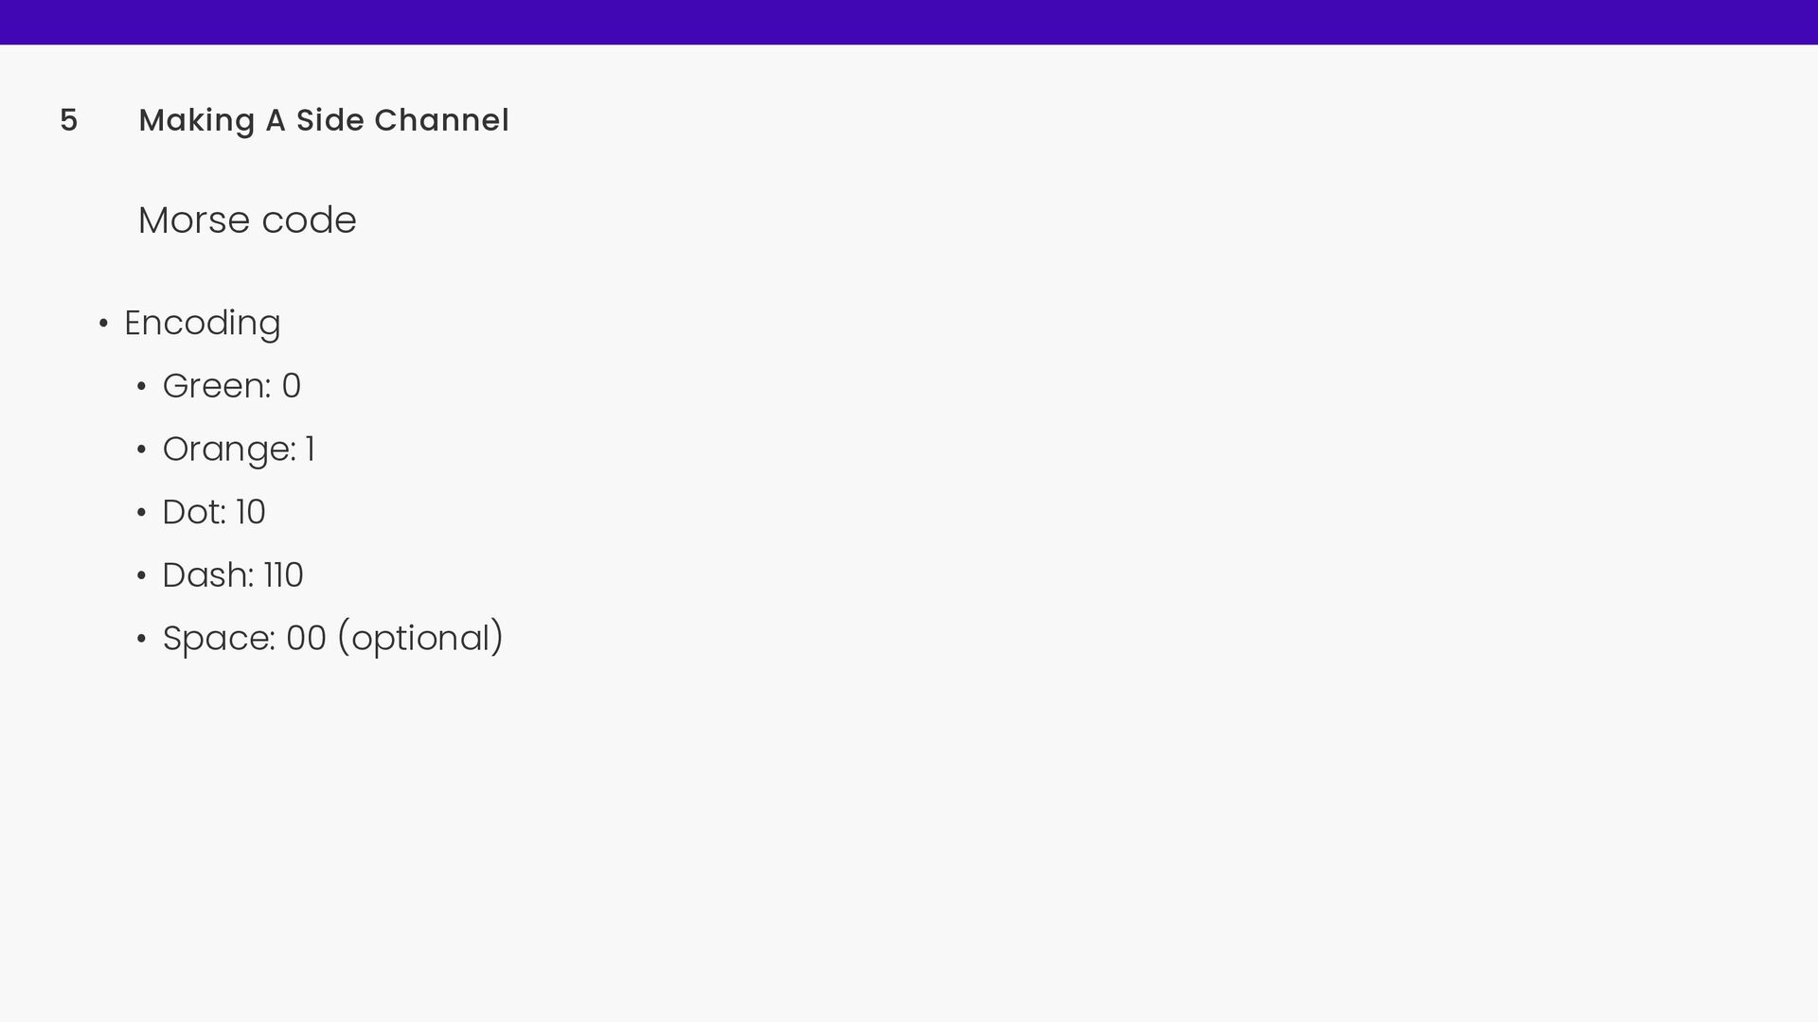Image resolution: width=1818 pixels, height=1022 pixels.
Task: Select the Dash: 110 line
Action: pos(233,575)
